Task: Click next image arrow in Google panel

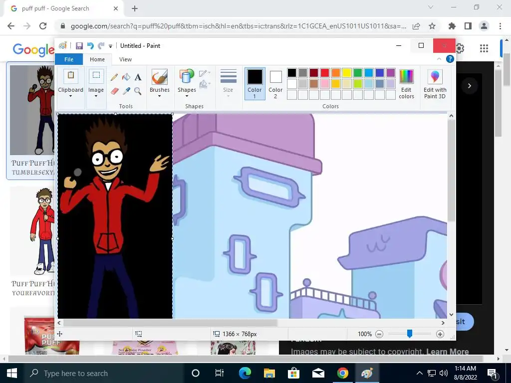Action: pyautogui.click(x=469, y=86)
